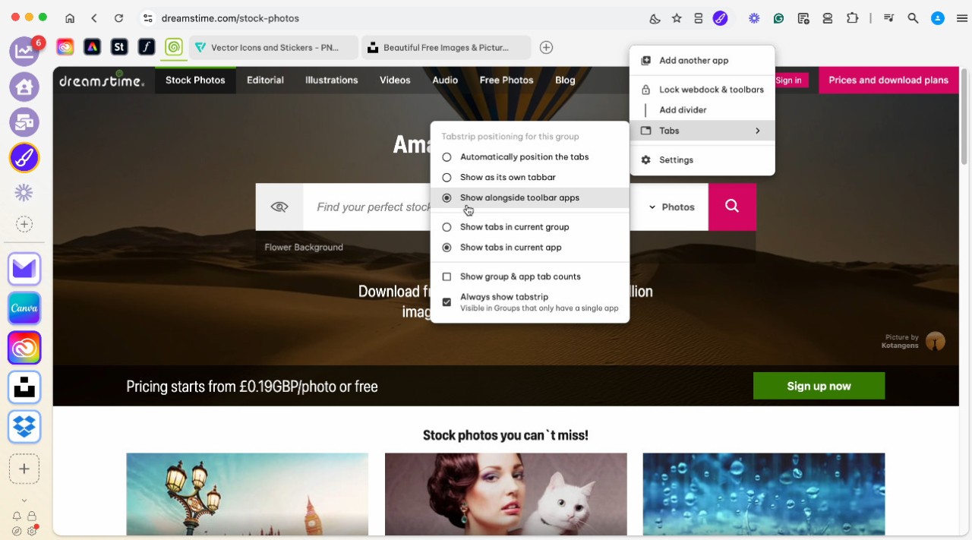This screenshot has width=972, height=540.
Task: Expand the Tabs submenu
Action: (x=702, y=131)
